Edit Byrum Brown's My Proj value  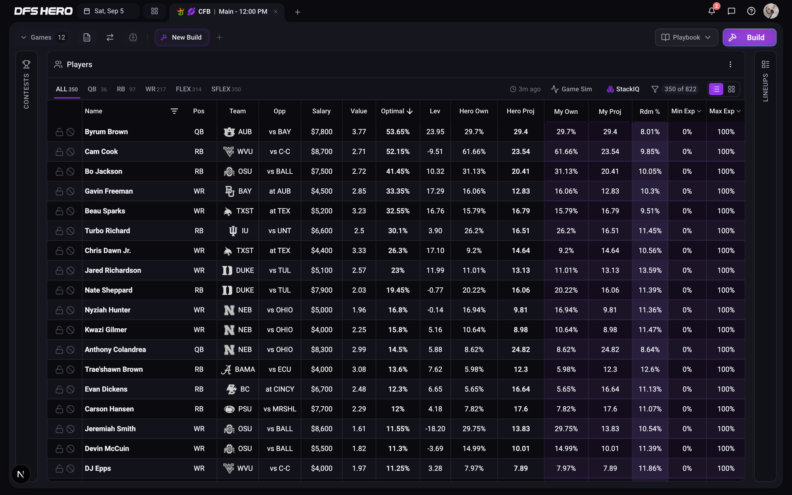pyautogui.click(x=610, y=132)
